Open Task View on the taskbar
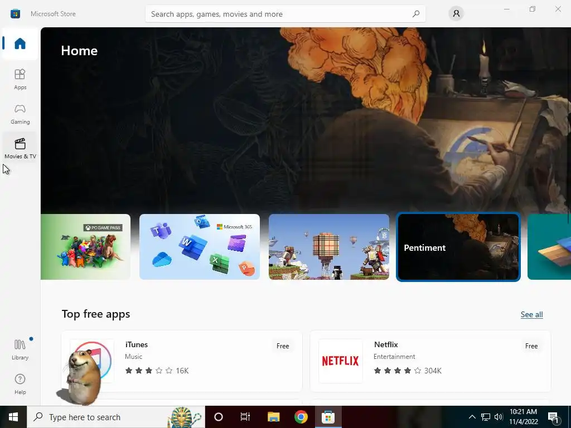This screenshot has width=571, height=428. click(245, 417)
